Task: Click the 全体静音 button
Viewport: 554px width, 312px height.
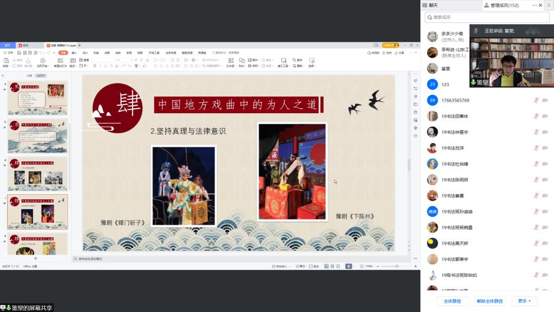Action: coord(452,301)
